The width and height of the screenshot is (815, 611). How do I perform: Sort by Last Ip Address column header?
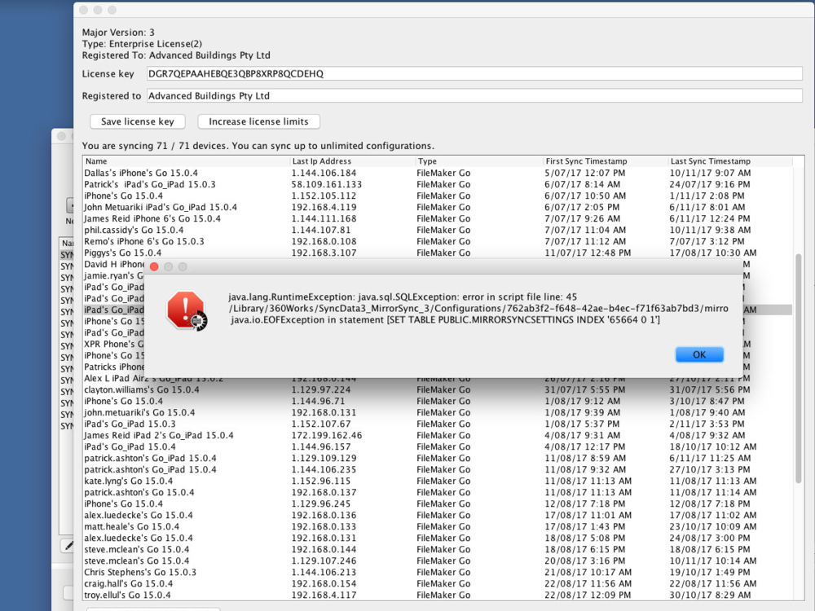click(352, 161)
